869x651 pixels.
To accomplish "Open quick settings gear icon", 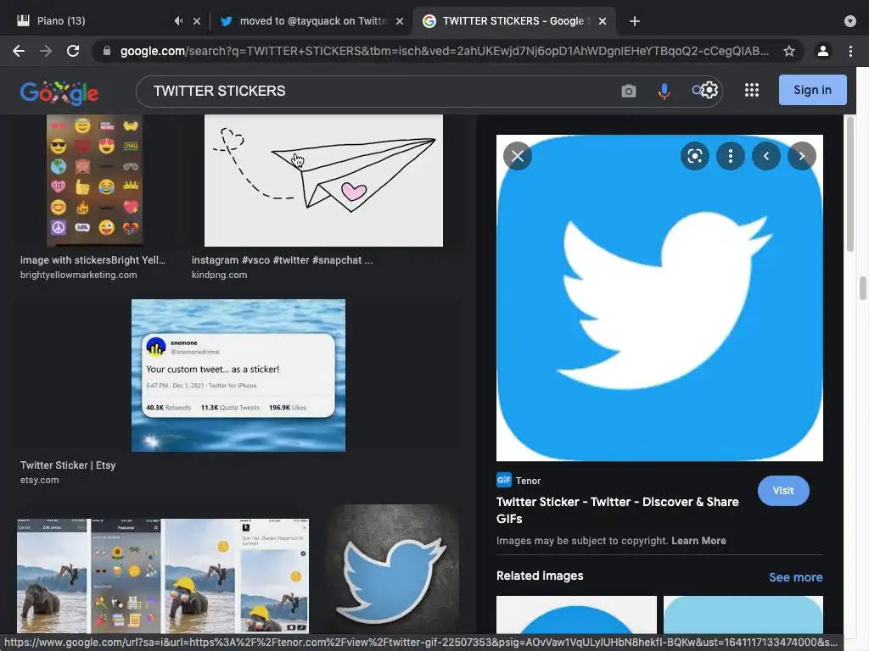I will pyautogui.click(x=709, y=90).
